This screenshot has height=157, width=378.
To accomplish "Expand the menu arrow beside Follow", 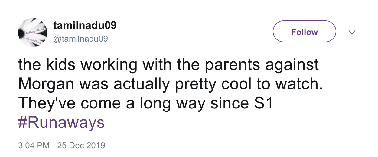I will tap(352, 32).
